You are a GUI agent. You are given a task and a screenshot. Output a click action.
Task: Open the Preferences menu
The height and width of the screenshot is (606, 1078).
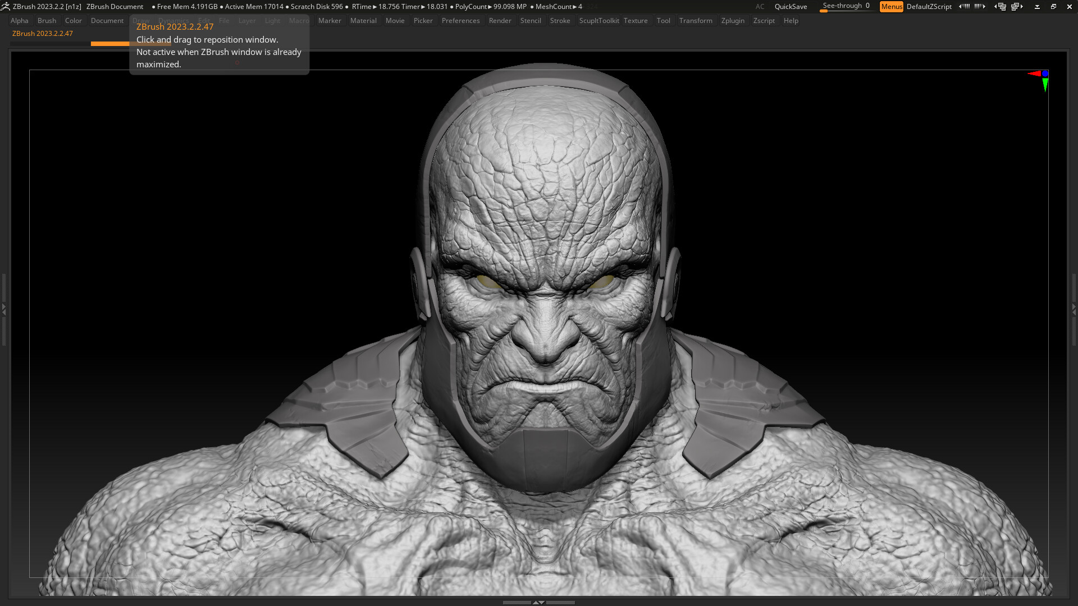coord(460,20)
